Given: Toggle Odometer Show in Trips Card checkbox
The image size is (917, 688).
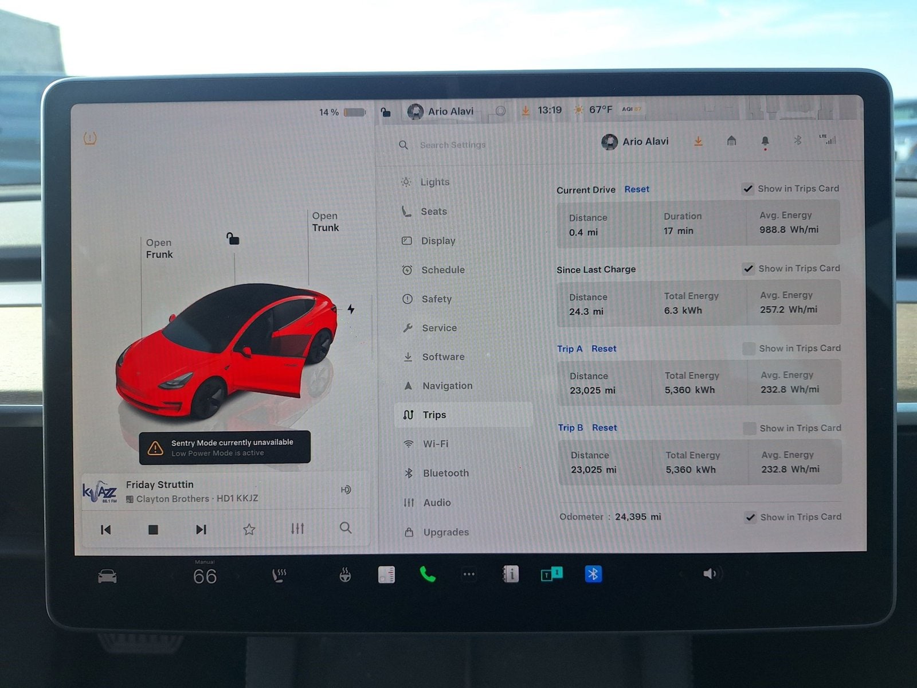Looking at the screenshot, I should [x=750, y=517].
